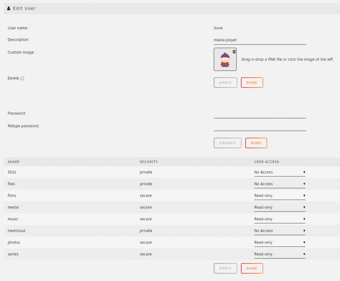
Task: Click private security cell of ISOs
Action: pos(146,172)
